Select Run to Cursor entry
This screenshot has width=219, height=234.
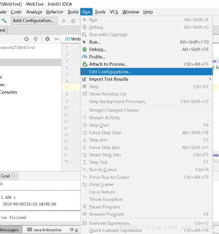coord(146,170)
